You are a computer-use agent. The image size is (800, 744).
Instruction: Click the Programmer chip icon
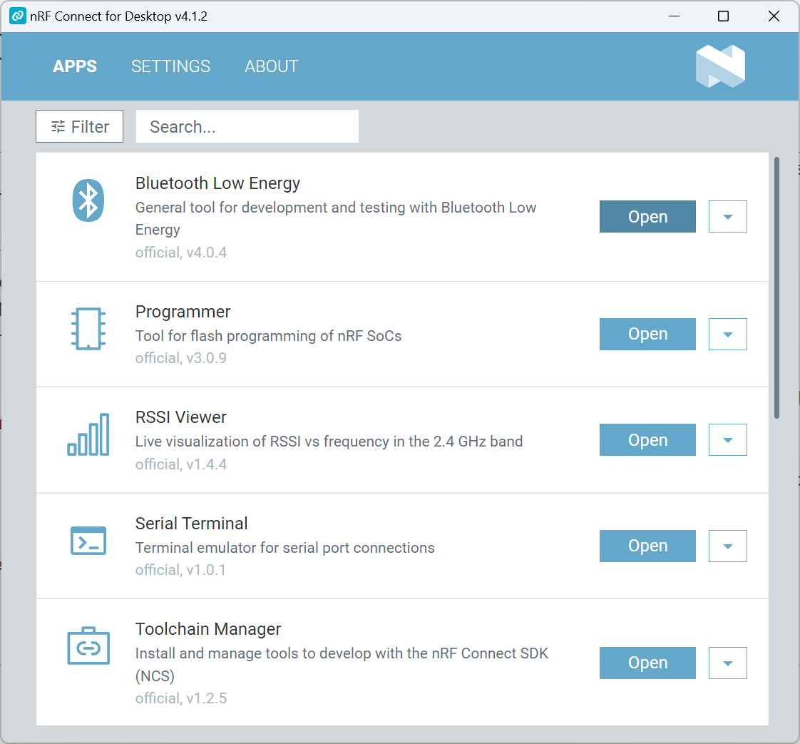pos(88,329)
